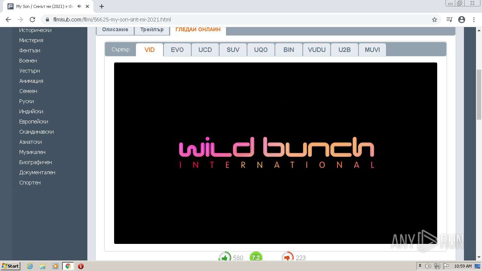Open Chrome taskbar icon

(x=68, y=266)
